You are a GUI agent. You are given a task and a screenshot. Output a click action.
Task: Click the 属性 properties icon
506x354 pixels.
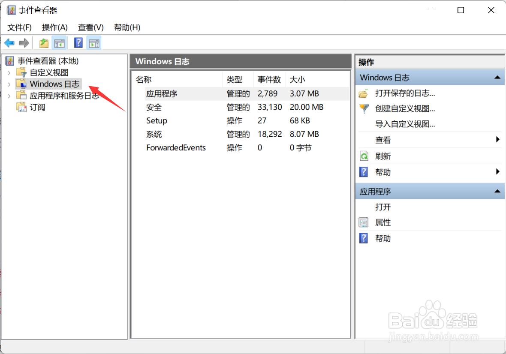pyautogui.click(x=364, y=222)
